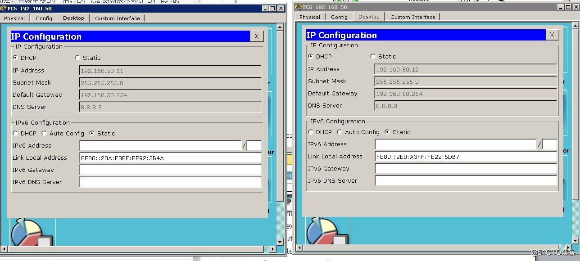The image size is (580, 261).
Task: Open the Custom Interface tab in PC5
Action: tap(117, 18)
